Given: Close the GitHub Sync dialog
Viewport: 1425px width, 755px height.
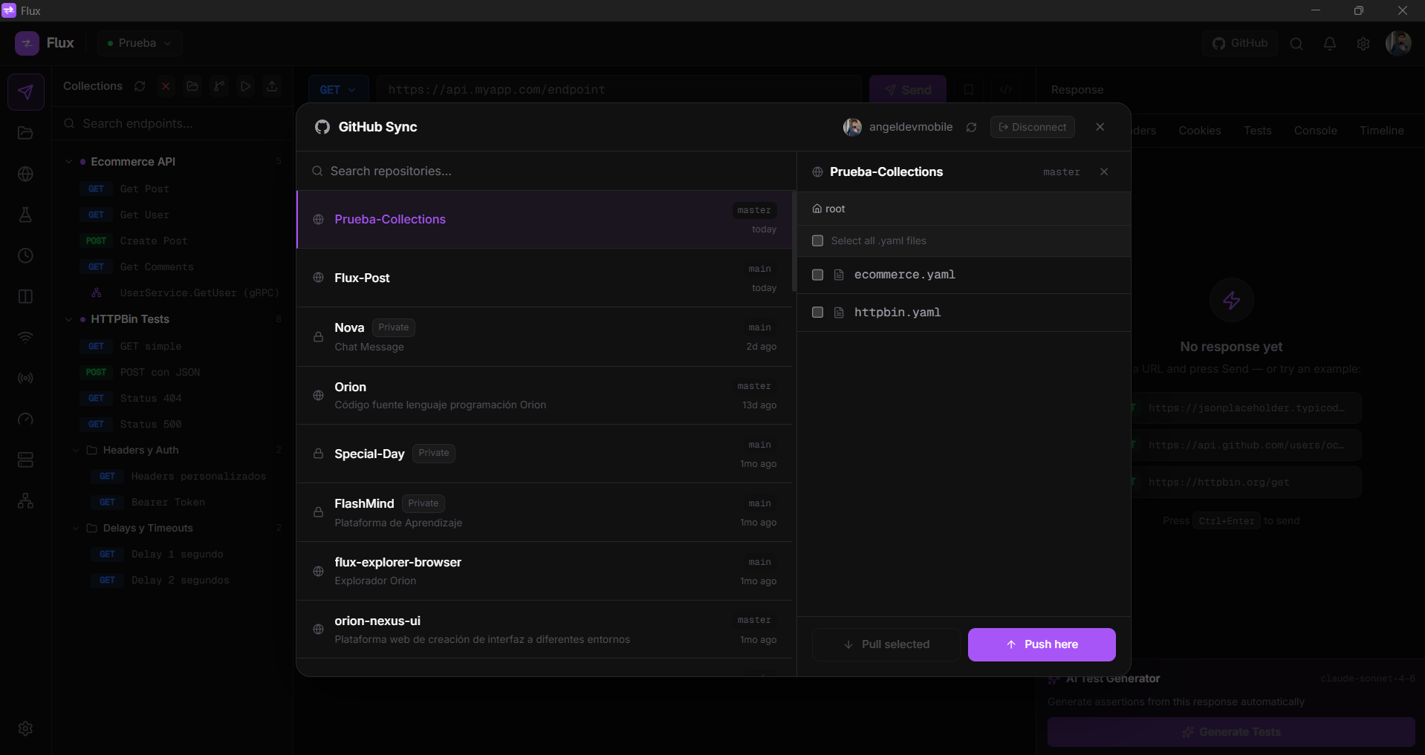Looking at the screenshot, I should pos(1100,127).
